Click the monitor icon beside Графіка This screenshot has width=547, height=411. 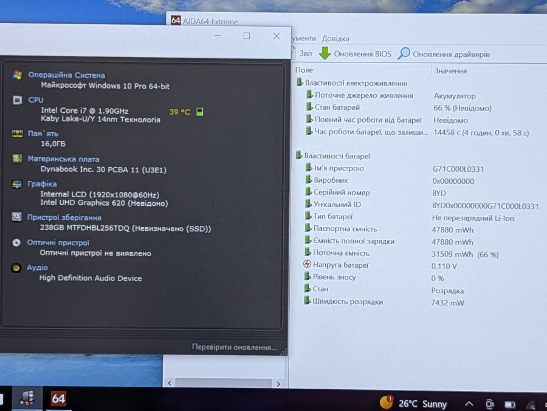coord(17,184)
